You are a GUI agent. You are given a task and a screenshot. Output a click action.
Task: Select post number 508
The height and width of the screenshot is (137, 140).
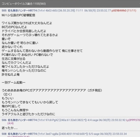(x=4, y=134)
